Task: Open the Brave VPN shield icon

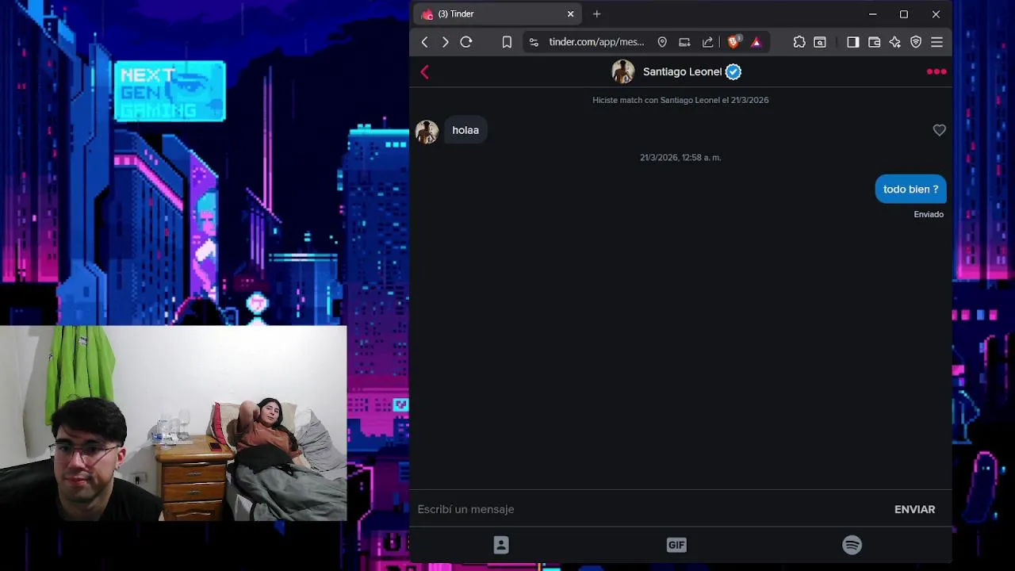Action: pos(916,42)
